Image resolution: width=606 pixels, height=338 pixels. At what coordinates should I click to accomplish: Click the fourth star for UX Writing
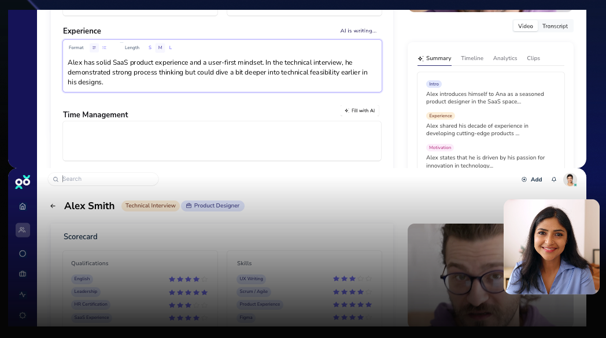361,278
